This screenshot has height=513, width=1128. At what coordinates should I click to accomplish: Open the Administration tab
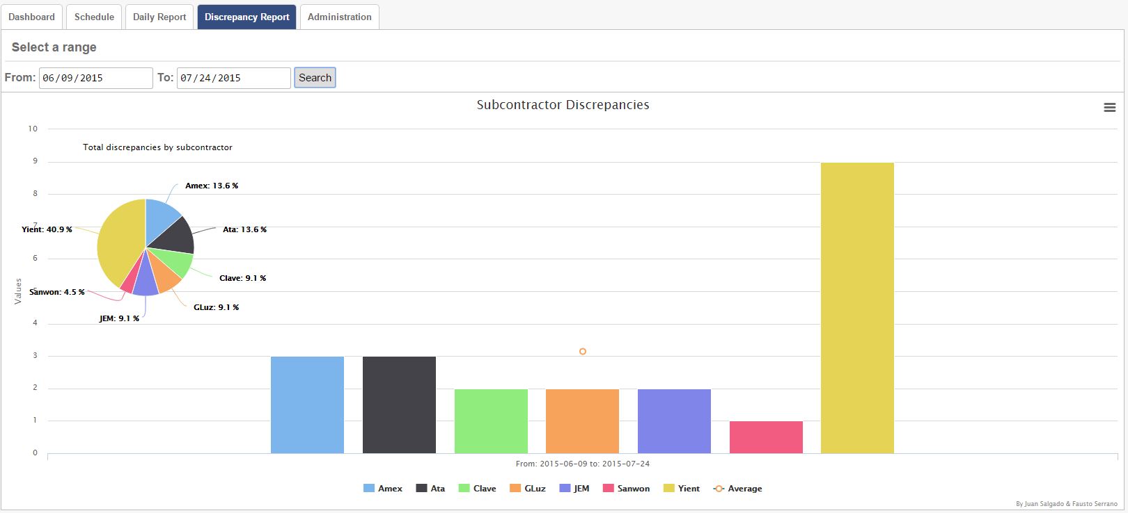coord(339,17)
